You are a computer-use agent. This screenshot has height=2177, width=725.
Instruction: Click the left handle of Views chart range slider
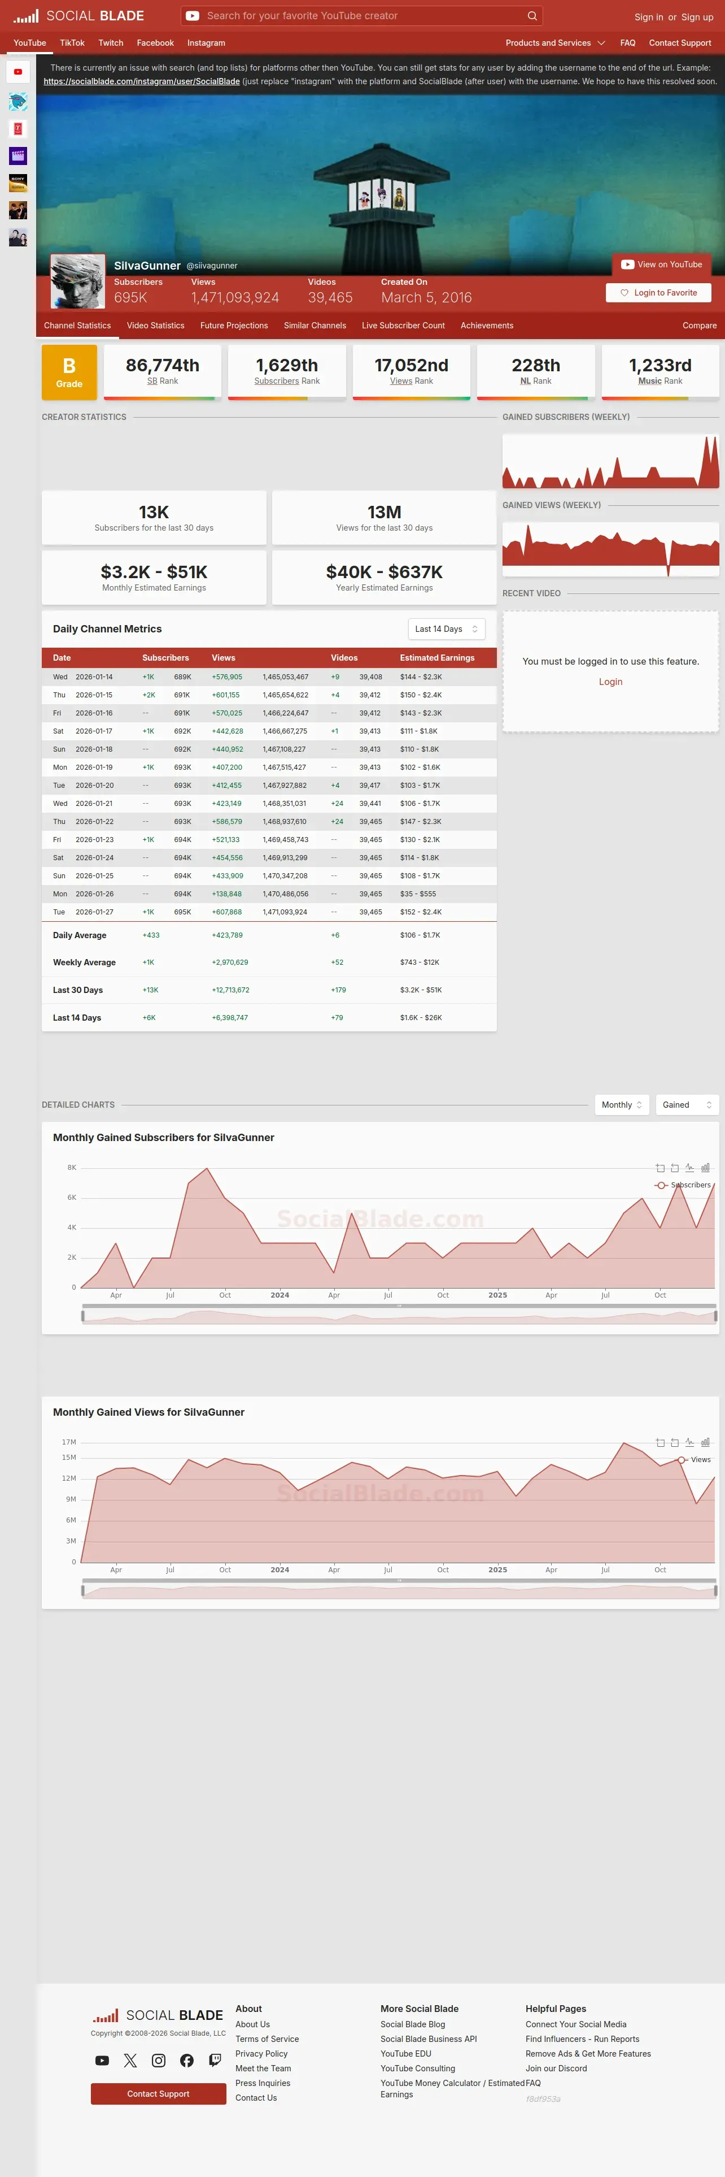tap(82, 1590)
